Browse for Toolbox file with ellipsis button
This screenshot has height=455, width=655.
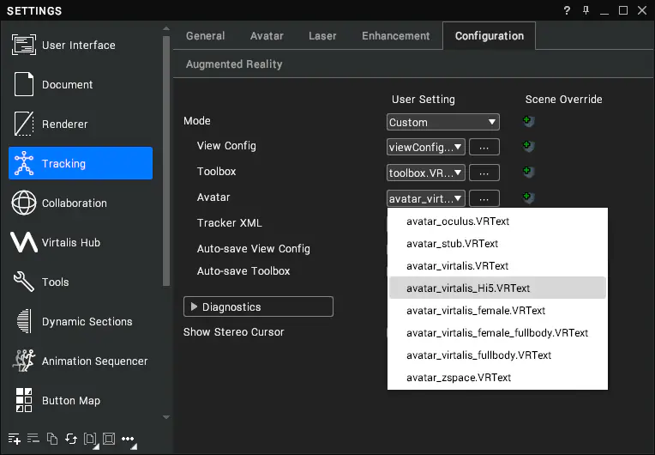click(484, 173)
